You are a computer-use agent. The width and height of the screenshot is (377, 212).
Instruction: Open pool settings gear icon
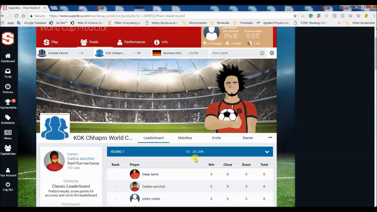pos(272,53)
